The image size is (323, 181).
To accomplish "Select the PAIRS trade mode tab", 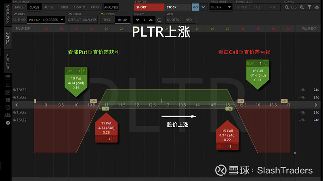I will click(x=95, y=7).
